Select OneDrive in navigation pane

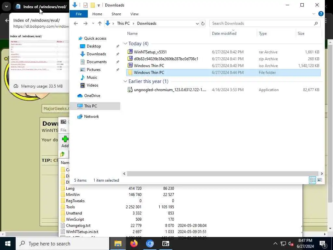(92, 96)
